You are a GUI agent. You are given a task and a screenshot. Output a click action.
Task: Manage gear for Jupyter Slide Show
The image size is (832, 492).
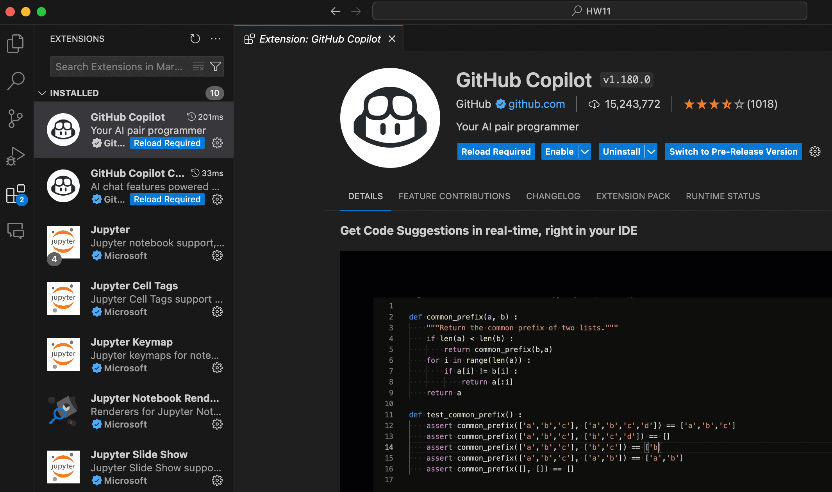coord(217,480)
